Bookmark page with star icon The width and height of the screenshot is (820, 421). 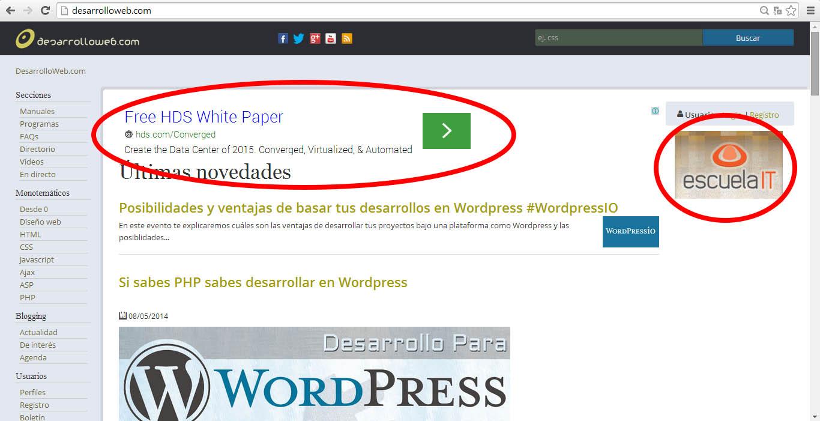click(791, 10)
